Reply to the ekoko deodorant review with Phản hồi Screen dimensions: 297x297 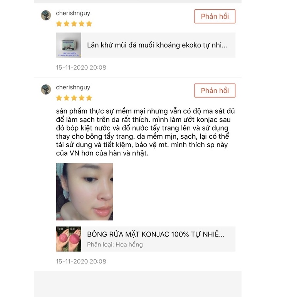point(215,16)
